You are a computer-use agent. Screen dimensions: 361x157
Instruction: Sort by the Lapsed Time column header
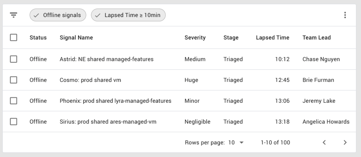(272, 38)
